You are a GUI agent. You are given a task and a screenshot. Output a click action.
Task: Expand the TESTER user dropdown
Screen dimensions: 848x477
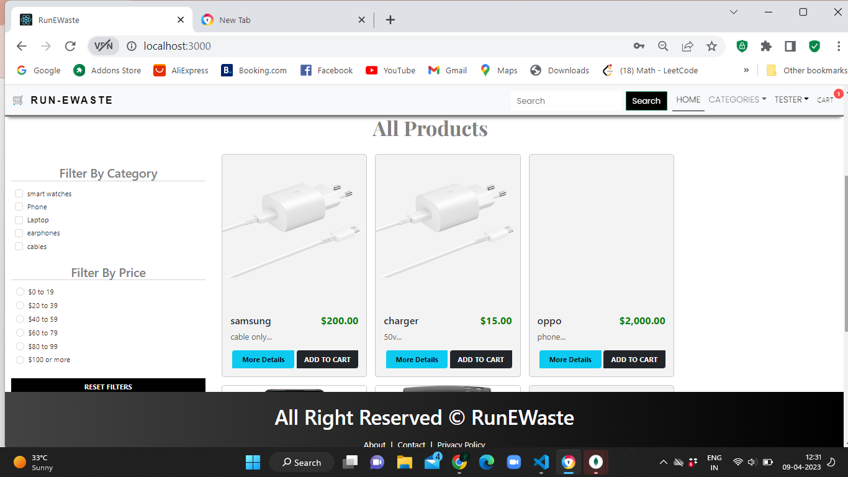[x=792, y=99]
